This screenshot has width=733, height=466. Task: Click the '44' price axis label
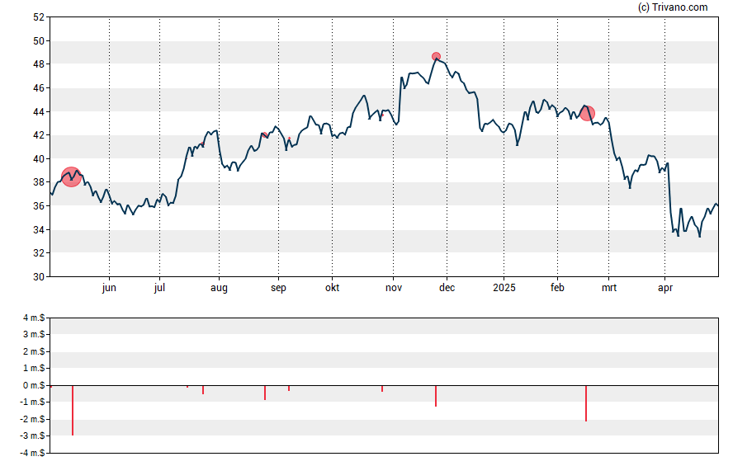tap(39, 111)
